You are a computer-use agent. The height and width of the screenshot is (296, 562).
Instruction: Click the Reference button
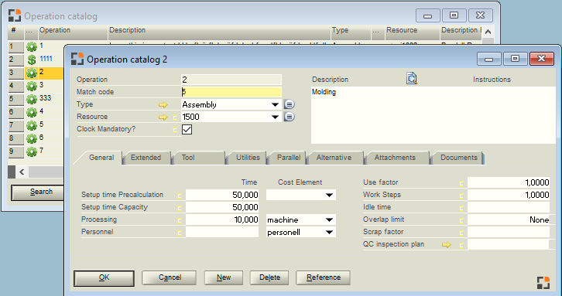[x=323, y=277]
